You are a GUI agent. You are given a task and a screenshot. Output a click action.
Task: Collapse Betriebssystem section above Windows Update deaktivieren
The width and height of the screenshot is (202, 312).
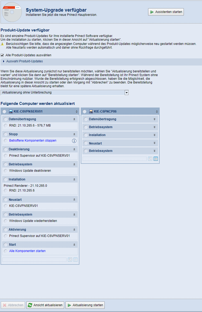click(x=74, y=164)
